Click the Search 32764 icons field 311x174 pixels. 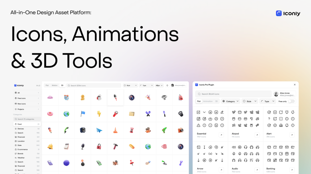pyautogui.click(x=94, y=85)
